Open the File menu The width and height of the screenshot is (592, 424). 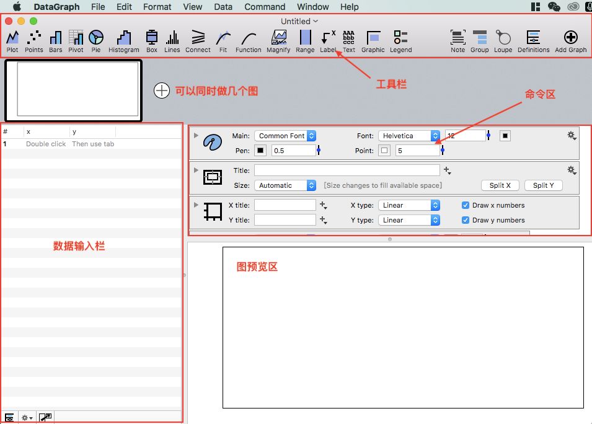(x=98, y=7)
